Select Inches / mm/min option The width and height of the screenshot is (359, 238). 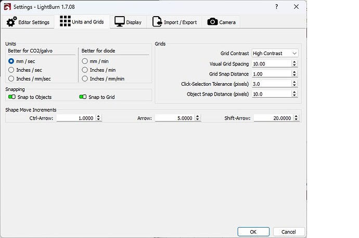pos(85,78)
